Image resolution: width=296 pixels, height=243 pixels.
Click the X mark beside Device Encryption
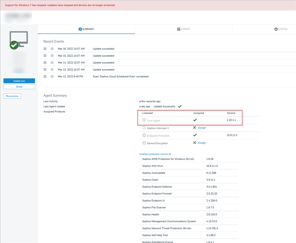pyautogui.click(x=194, y=143)
